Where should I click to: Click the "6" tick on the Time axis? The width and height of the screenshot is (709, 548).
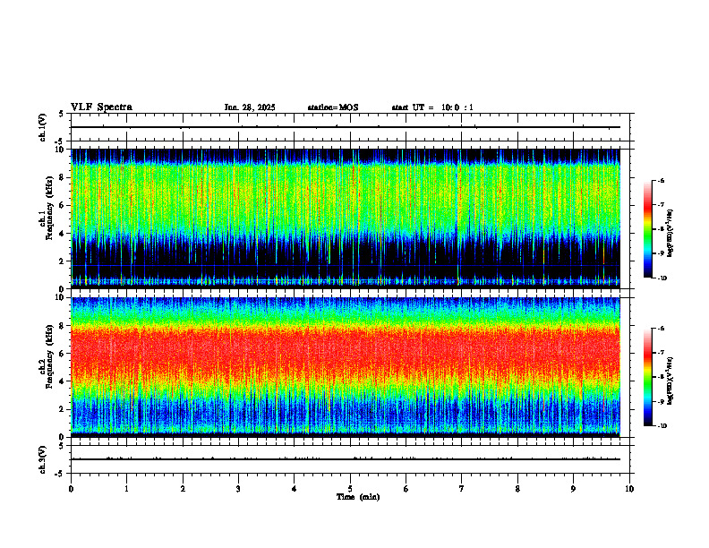tap(406, 489)
